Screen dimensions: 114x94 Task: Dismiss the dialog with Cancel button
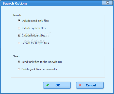coord(90,85)
